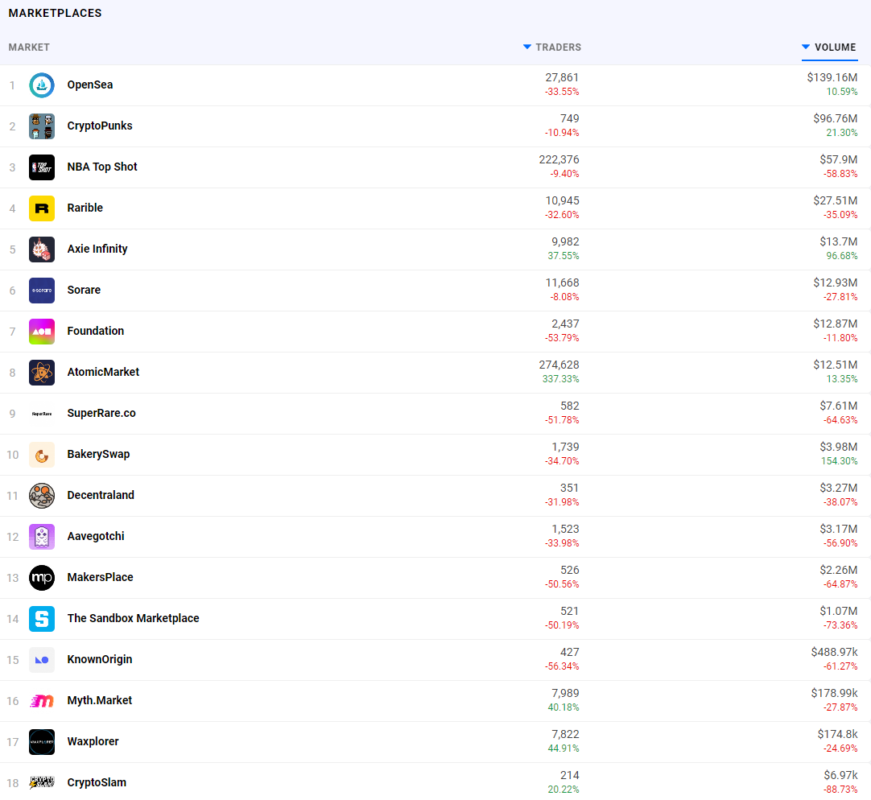This screenshot has height=800, width=871.
Task: Open the Myth.Market marketplace name
Action: (100, 702)
